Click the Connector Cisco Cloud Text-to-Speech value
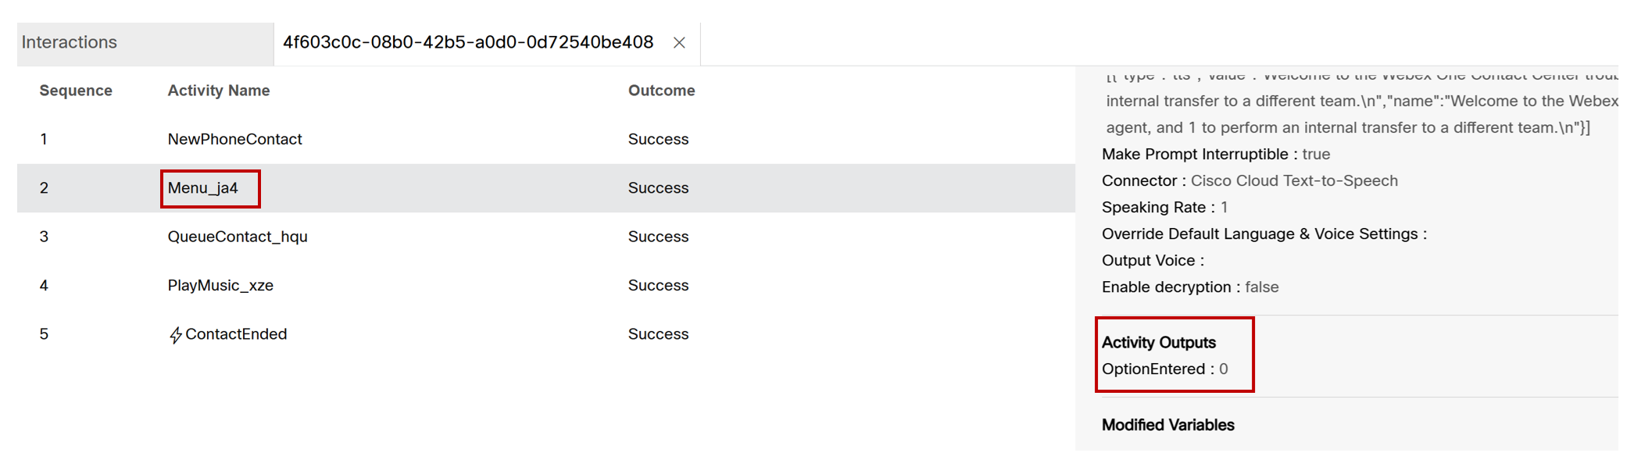The height and width of the screenshot is (467, 1641). tap(1294, 181)
